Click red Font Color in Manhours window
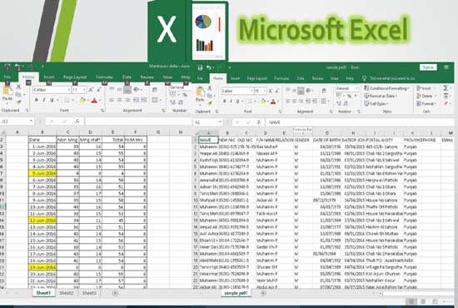Screen dimensions: 458x308 tap(94, 101)
